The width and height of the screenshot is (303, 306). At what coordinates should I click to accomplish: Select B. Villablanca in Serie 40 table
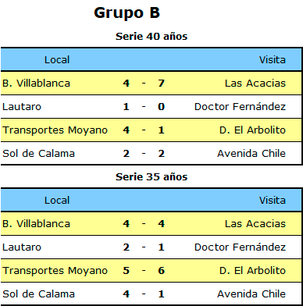[x=36, y=84]
